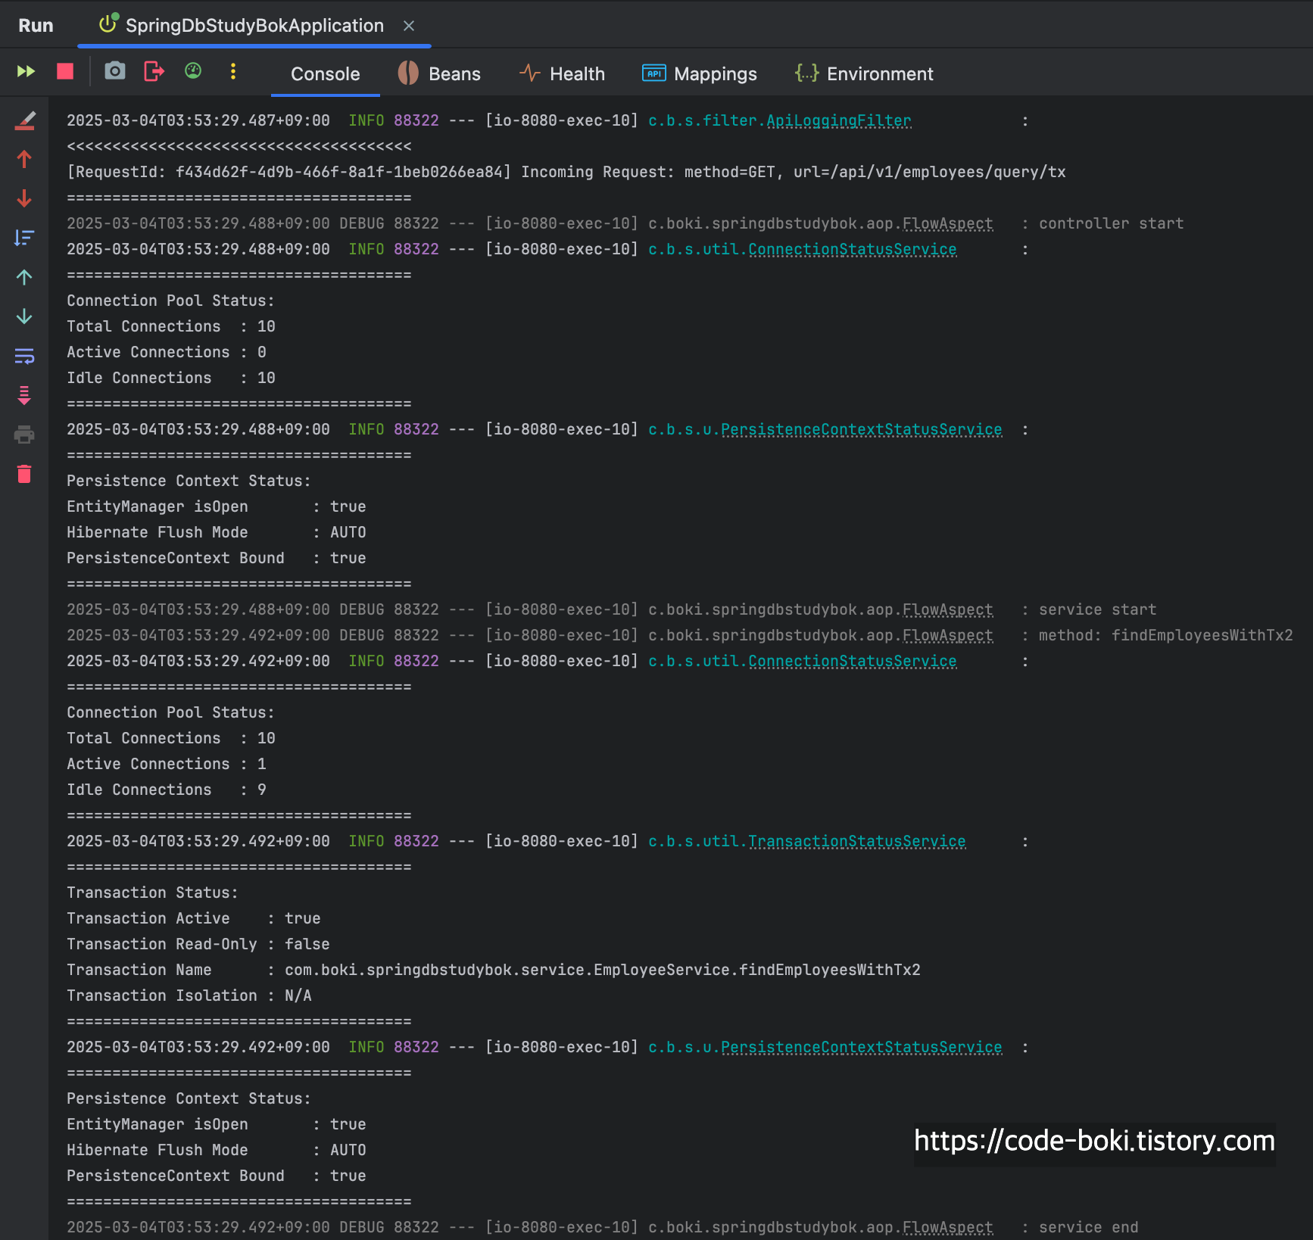Open first PersistenceContextStatusService link at 29.488
The height and width of the screenshot is (1240, 1313).
(861, 429)
